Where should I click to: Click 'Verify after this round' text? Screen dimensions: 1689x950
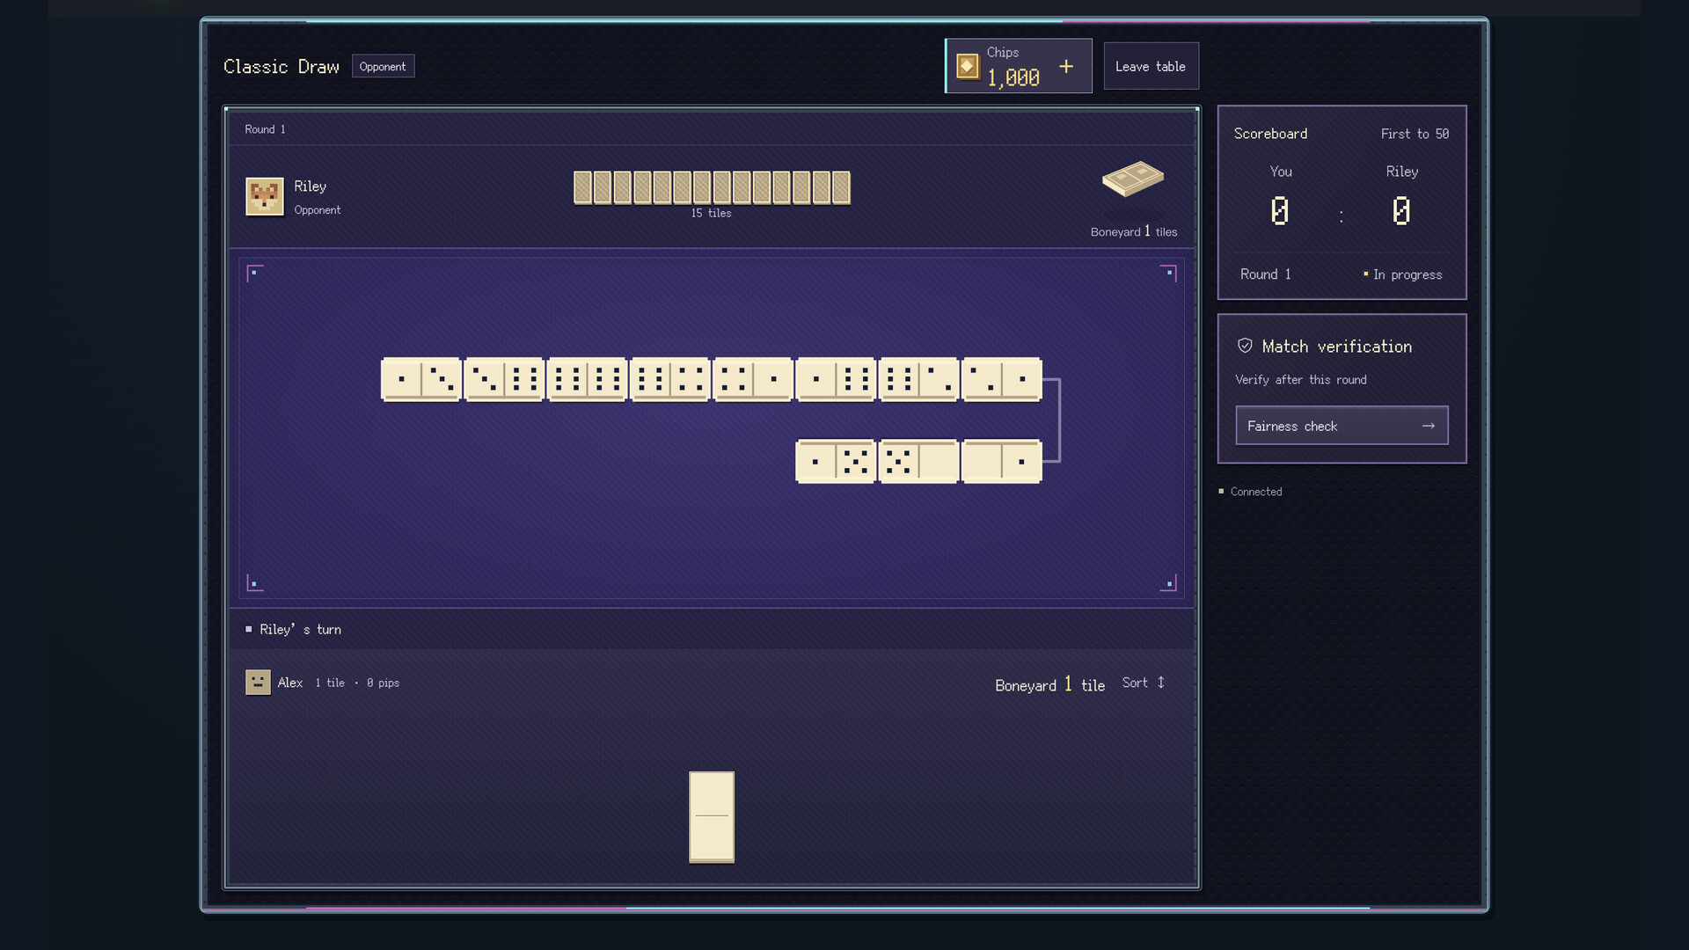(x=1301, y=380)
